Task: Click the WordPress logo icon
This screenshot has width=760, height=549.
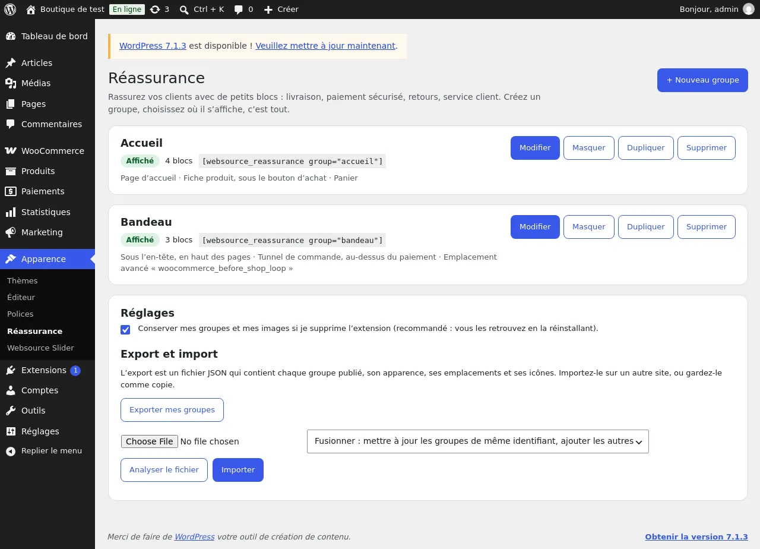Action: tap(10, 10)
